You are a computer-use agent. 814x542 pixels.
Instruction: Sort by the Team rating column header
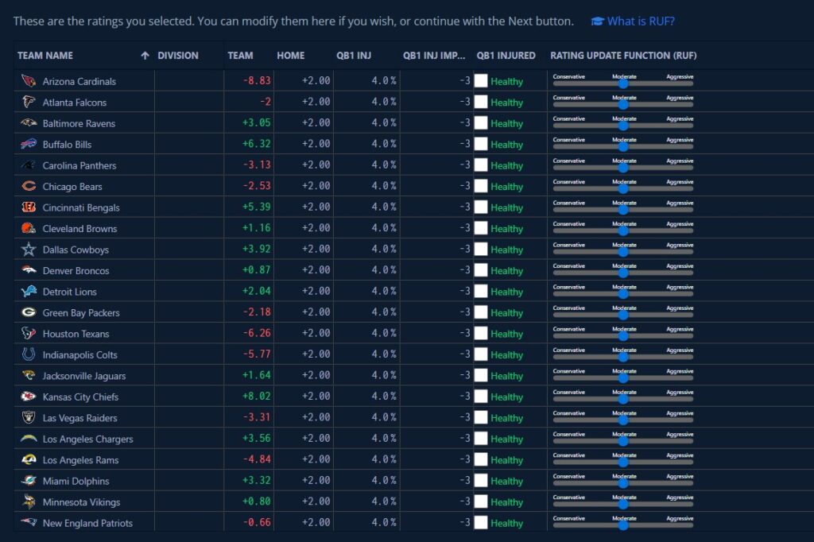[240, 56]
